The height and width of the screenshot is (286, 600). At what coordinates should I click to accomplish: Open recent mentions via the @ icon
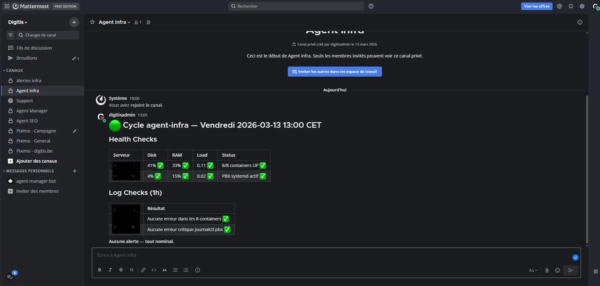(x=559, y=6)
